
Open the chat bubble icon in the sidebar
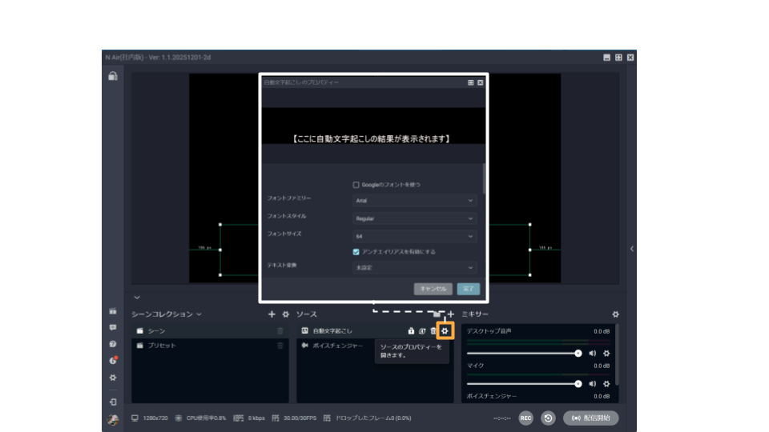click(113, 327)
